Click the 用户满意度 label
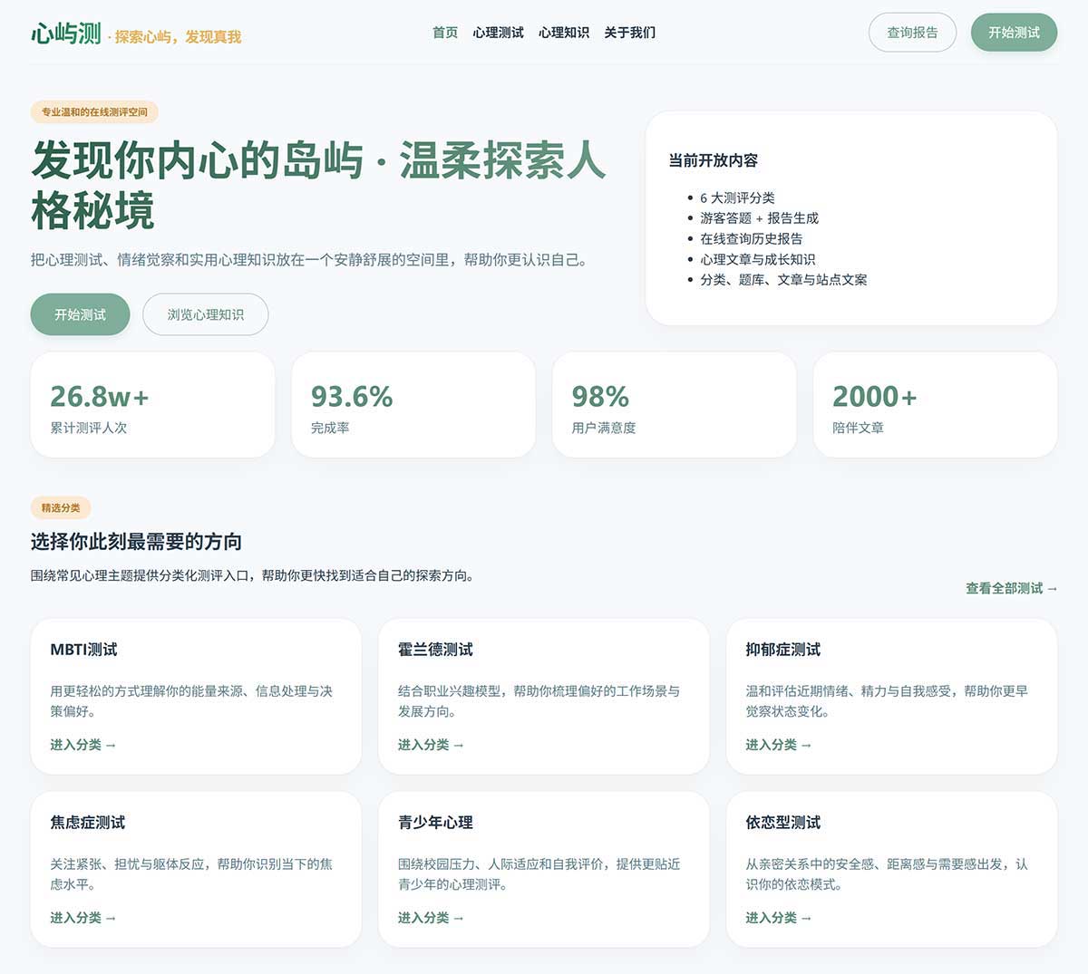The width and height of the screenshot is (1088, 974). click(604, 428)
